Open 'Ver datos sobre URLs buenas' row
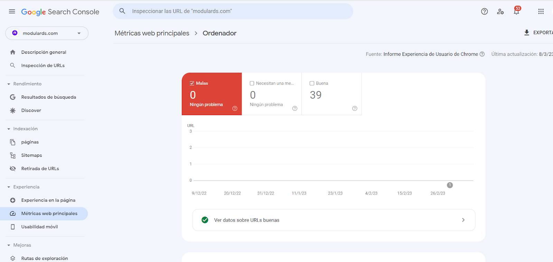 334,220
